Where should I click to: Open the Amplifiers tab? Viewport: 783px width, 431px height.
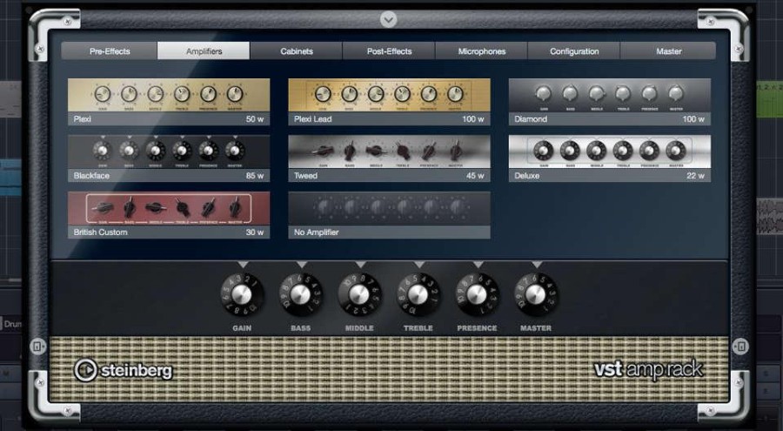coord(204,51)
